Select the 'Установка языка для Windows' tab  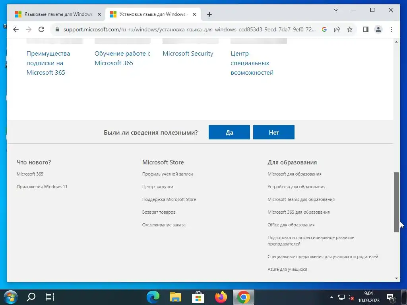[153, 14]
